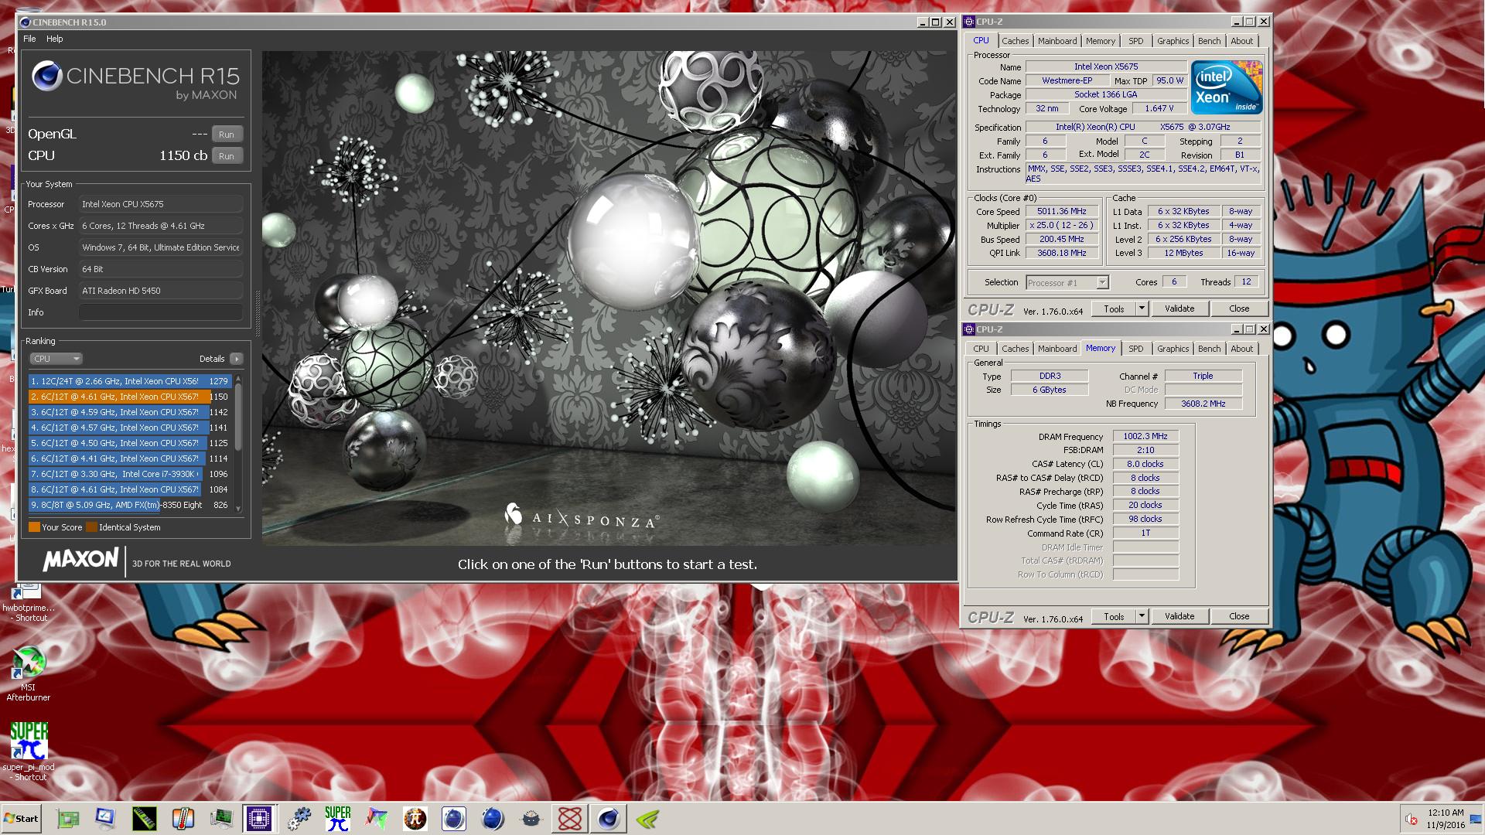This screenshot has height=835, width=1485.
Task: Run the OpenGL benchmark
Action: tap(227, 135)
